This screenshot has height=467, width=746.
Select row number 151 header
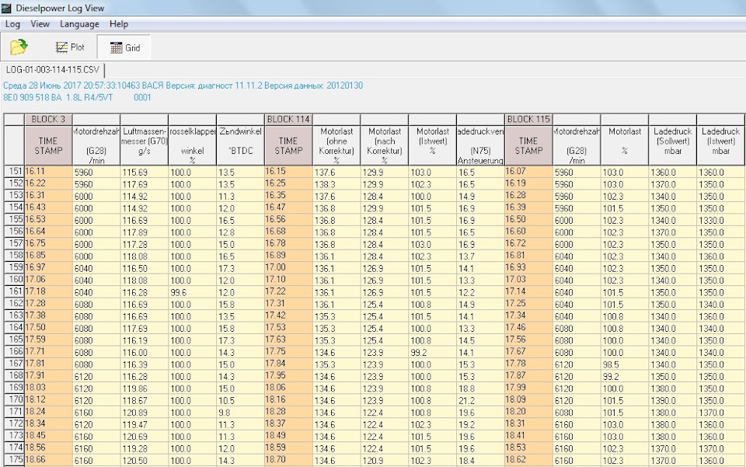[14, 171]
